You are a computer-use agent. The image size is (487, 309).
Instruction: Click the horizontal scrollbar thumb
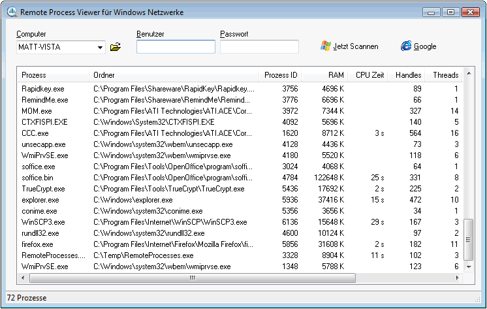tap(193, 278)
